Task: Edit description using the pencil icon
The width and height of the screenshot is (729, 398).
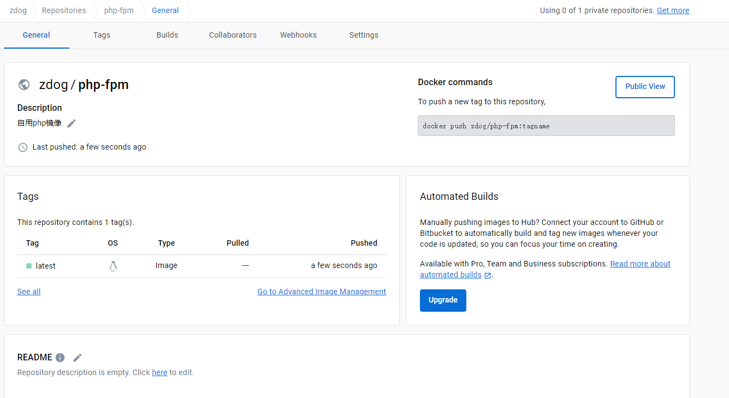Action: tap(72, 123)
